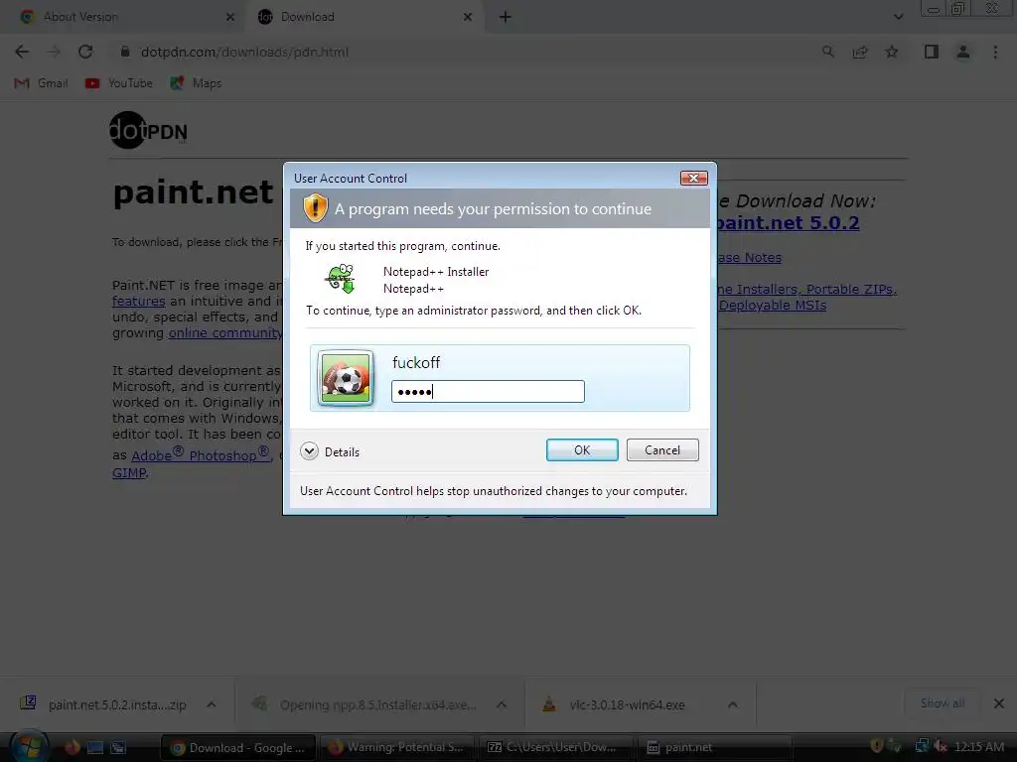Click the npp.8.5.Installer.x64.exe download item
This screenshot has height=762, width=1017.
367,704
